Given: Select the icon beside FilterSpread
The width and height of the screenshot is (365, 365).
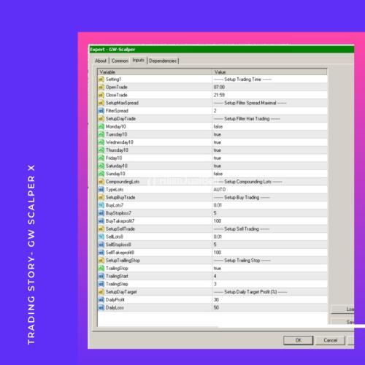Looking at the screenshot, I should 101,111.
